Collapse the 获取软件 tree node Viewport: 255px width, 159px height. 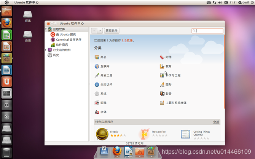click(x=46, y=29)
